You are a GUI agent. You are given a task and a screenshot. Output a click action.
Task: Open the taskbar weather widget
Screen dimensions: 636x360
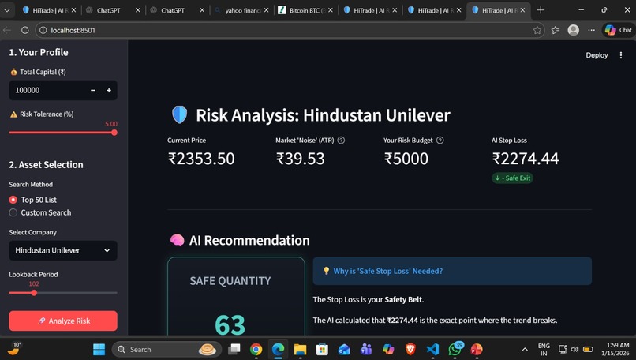click(x=15, y=349)
